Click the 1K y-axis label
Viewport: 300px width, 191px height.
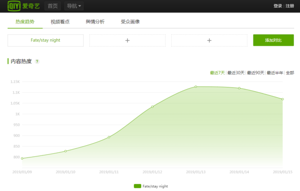coord(17,114)
